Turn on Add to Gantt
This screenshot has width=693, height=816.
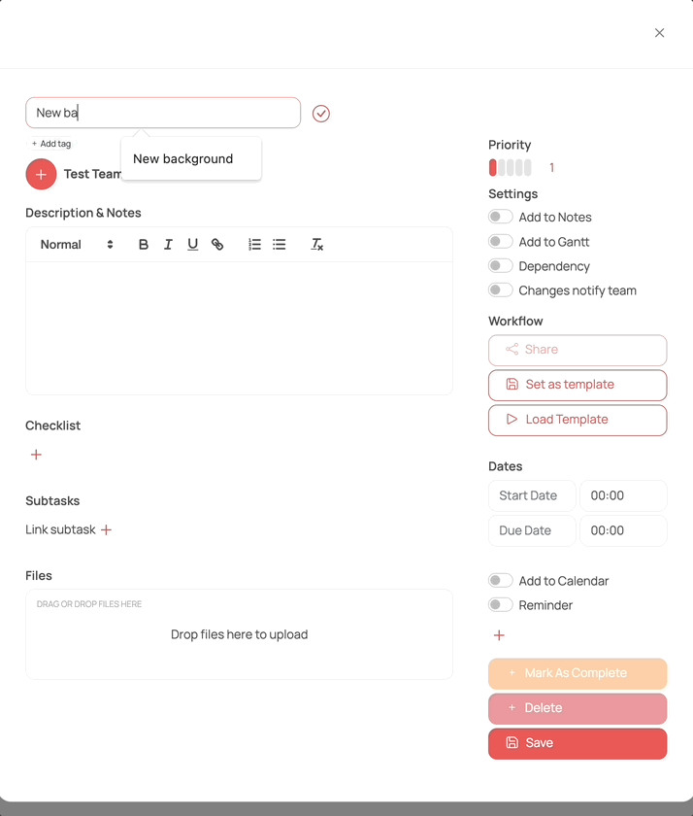click(500, 241)
